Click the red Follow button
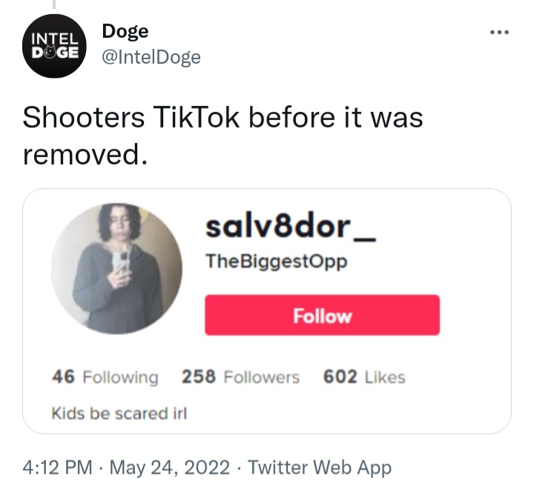534x496 pixels. [x=322, y=315]
